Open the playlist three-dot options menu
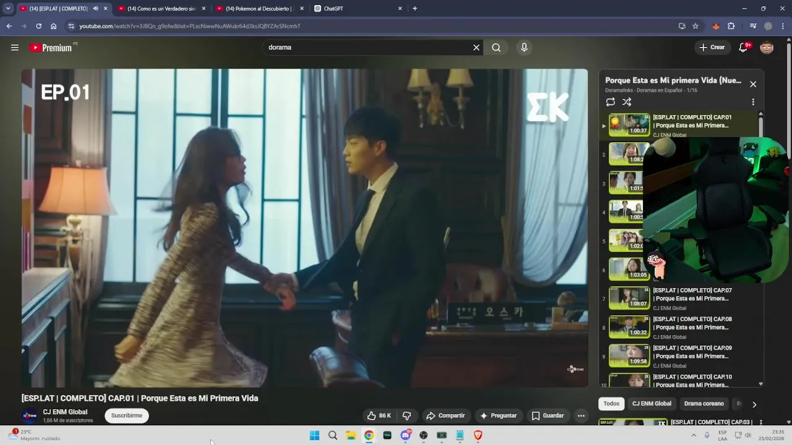Screen dimensions: 792x445 point(753,102)
